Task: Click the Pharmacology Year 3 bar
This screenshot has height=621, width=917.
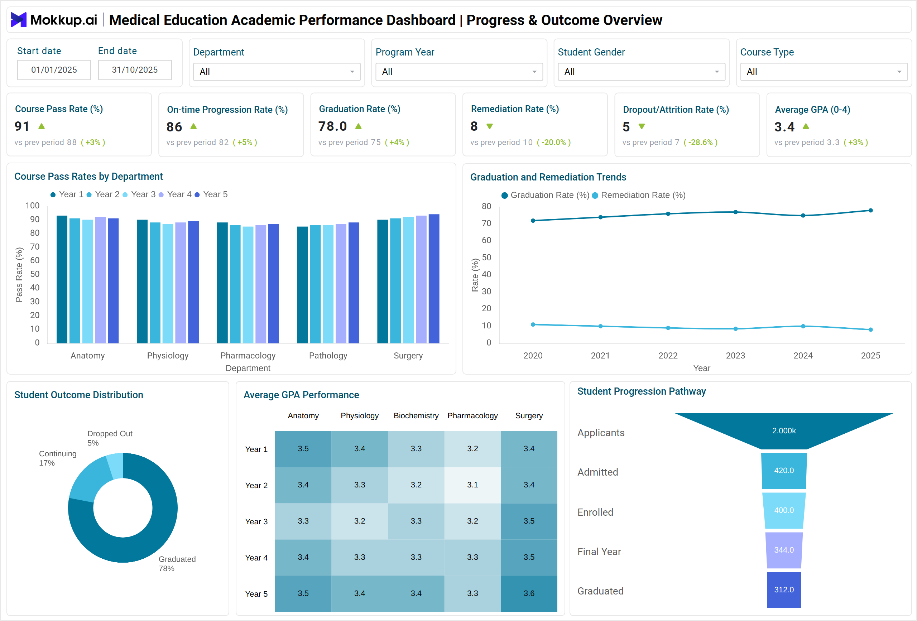Action: coord(248,285)
